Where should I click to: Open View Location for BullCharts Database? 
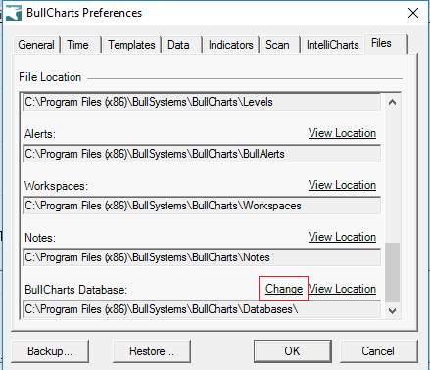[x=342, y=289]
